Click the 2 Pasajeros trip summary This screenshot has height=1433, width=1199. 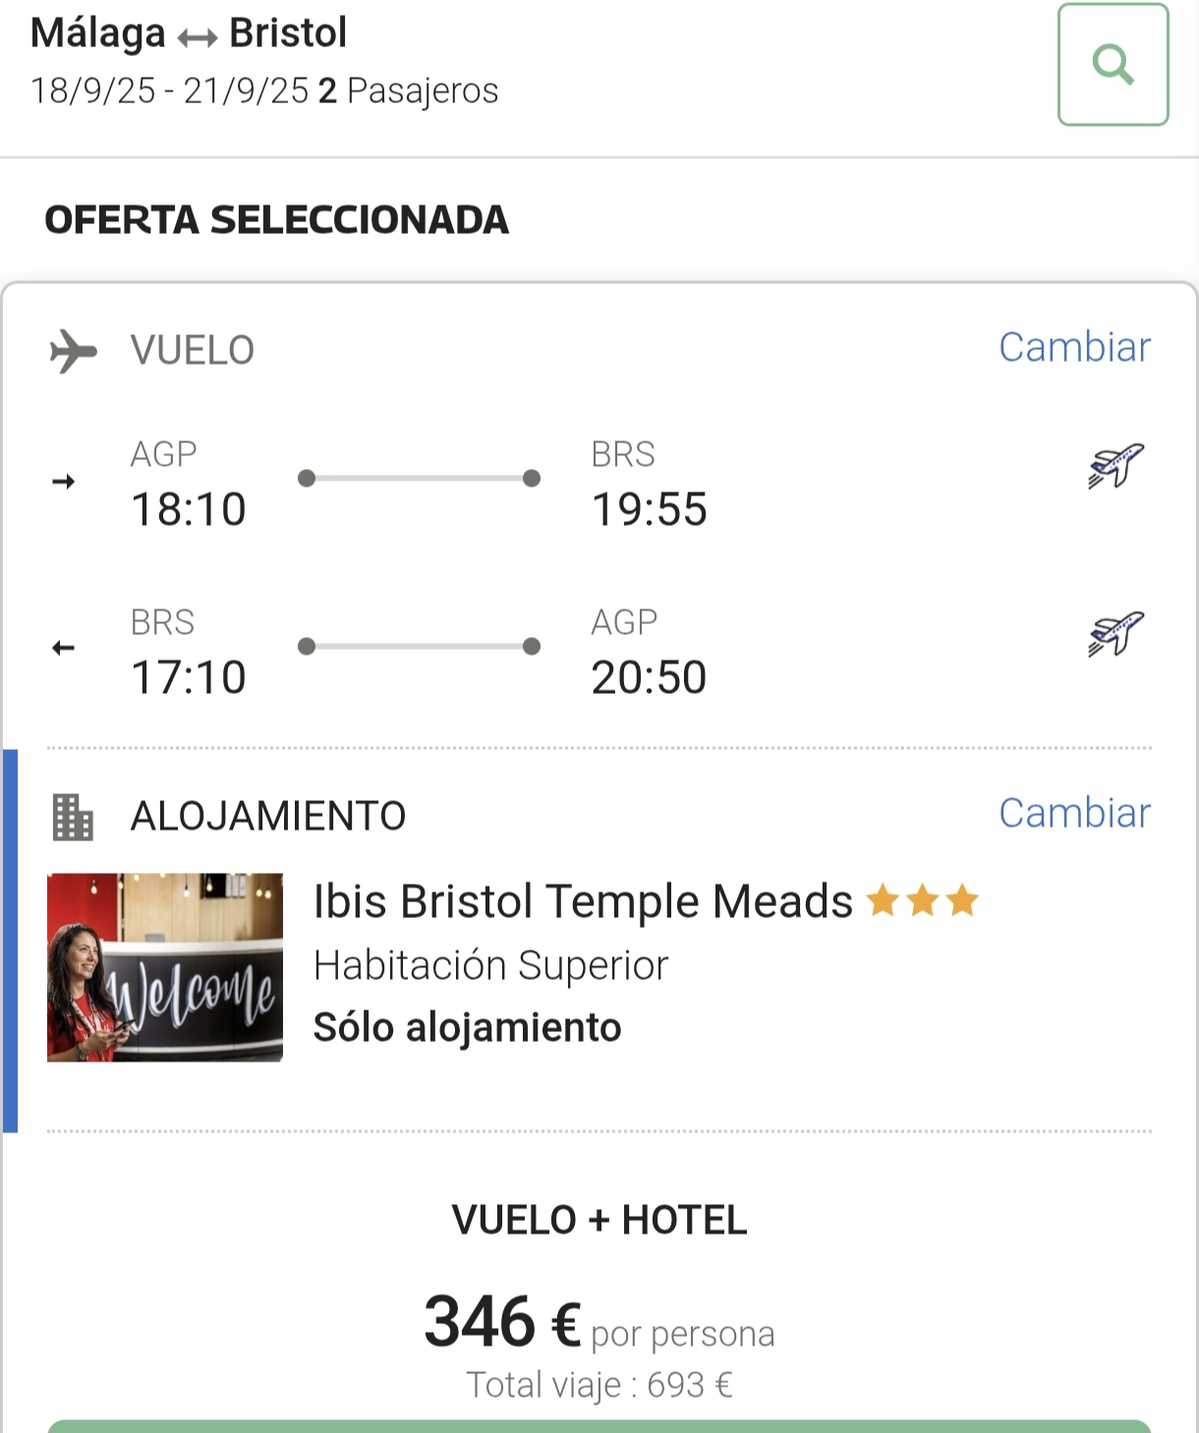click(x=408, y=90)
